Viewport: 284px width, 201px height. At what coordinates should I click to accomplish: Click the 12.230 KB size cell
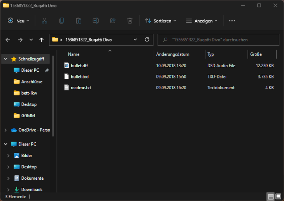(265, 66)
